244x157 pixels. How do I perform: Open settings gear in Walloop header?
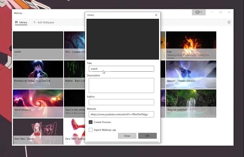click(229, 22)
